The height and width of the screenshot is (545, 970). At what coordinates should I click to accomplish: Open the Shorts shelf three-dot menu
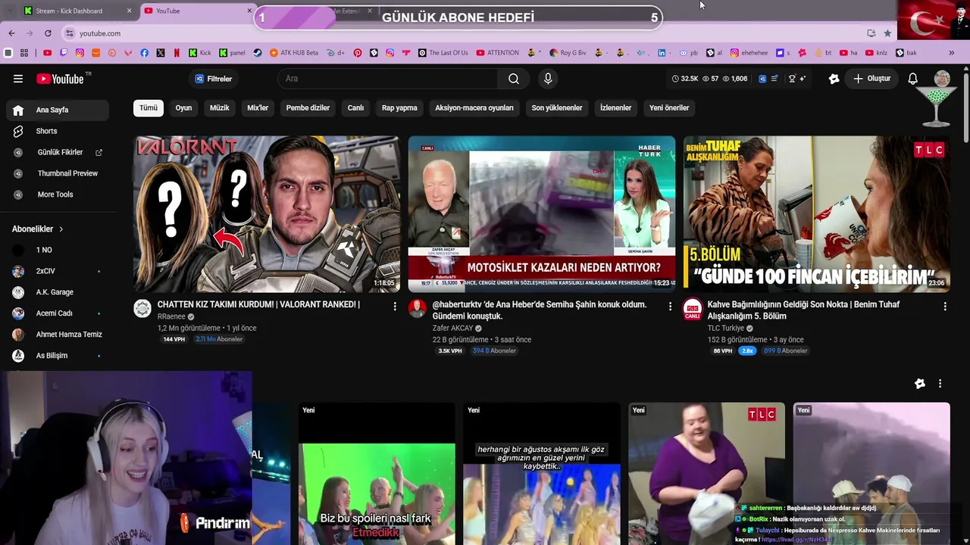click(940, 384)
